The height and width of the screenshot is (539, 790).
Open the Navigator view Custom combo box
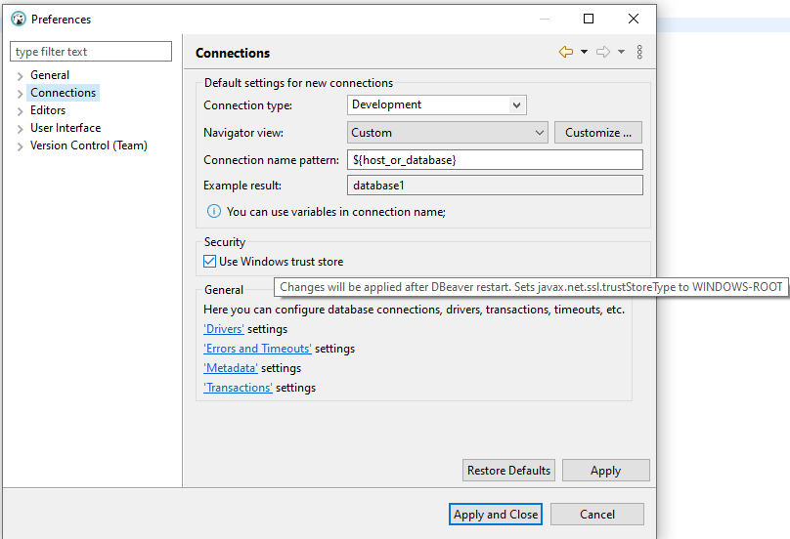click(x=448, y=133)
